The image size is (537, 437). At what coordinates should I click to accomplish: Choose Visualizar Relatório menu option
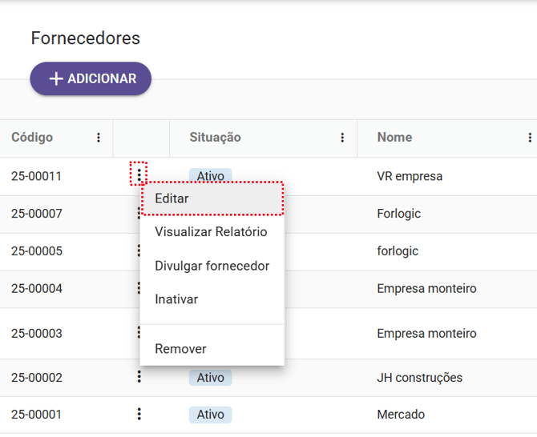click(211, 232)
